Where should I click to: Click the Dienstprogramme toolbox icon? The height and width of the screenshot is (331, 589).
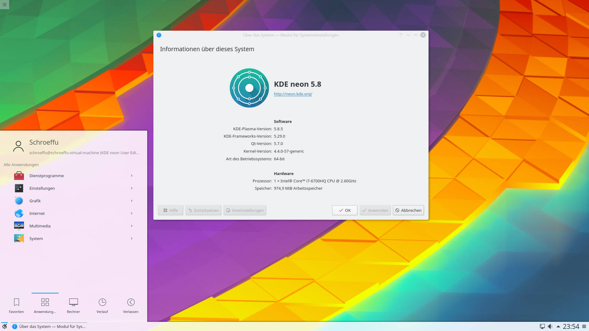coord(19,176)
